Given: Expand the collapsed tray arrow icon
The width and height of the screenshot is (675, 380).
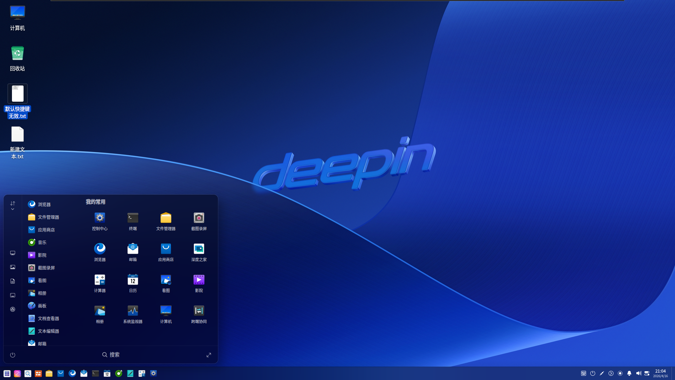Looking at the screenshot, I should tap(611, 374).
